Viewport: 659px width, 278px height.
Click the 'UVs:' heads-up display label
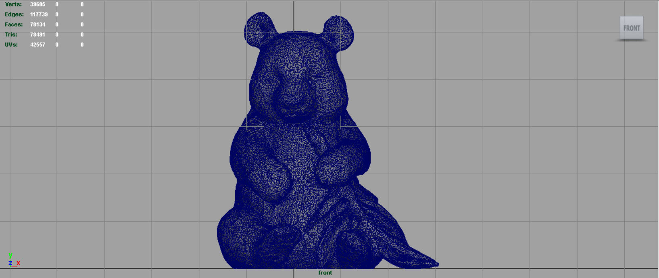click(11, 45)
